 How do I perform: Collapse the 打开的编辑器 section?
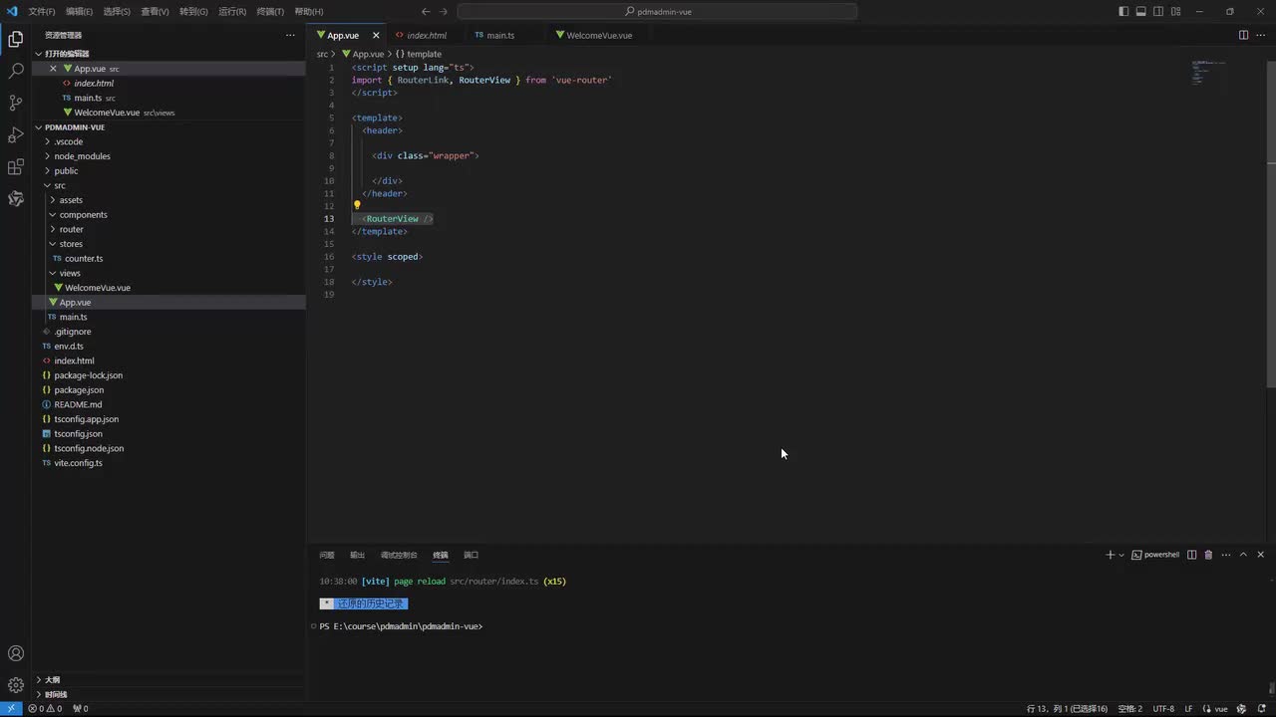[x=67, y=54]
